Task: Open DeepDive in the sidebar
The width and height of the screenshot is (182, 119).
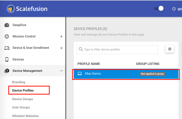Action: [x=19, y=25]
